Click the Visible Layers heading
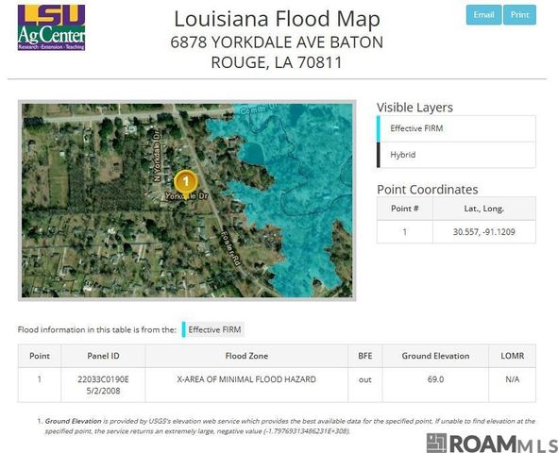This screenshot has height=453, width=558. pyautogui.click(x=414, y=108)
